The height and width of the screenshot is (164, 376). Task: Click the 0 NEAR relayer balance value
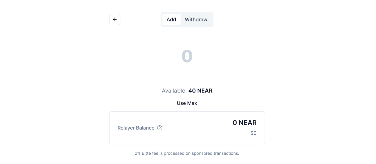(244, 123)
